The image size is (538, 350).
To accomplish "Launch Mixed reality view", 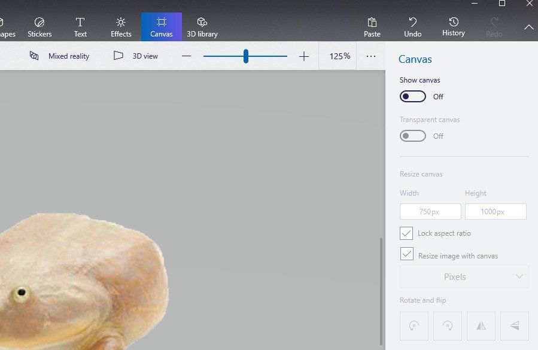I will pos(60,56).
